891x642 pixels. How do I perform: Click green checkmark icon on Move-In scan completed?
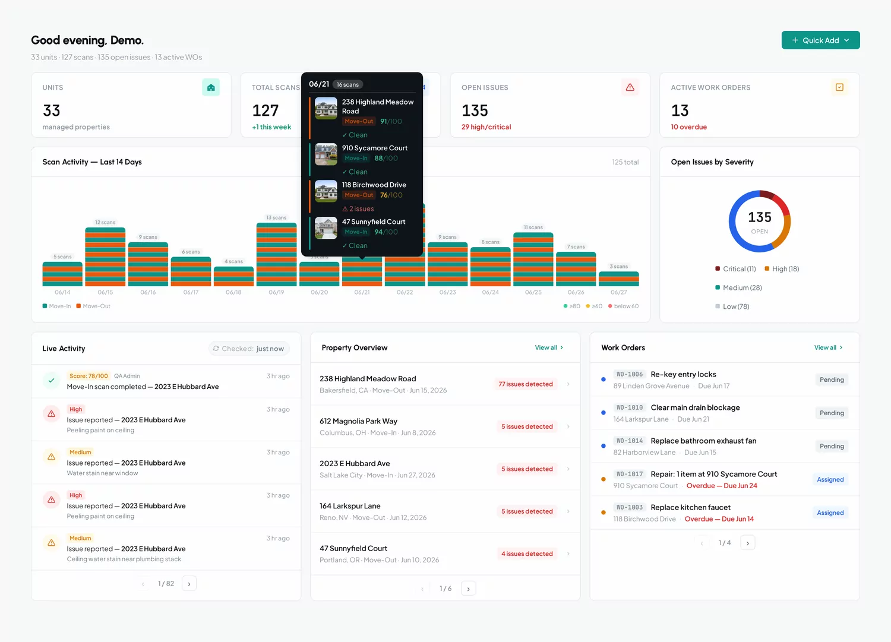point(52,381)
